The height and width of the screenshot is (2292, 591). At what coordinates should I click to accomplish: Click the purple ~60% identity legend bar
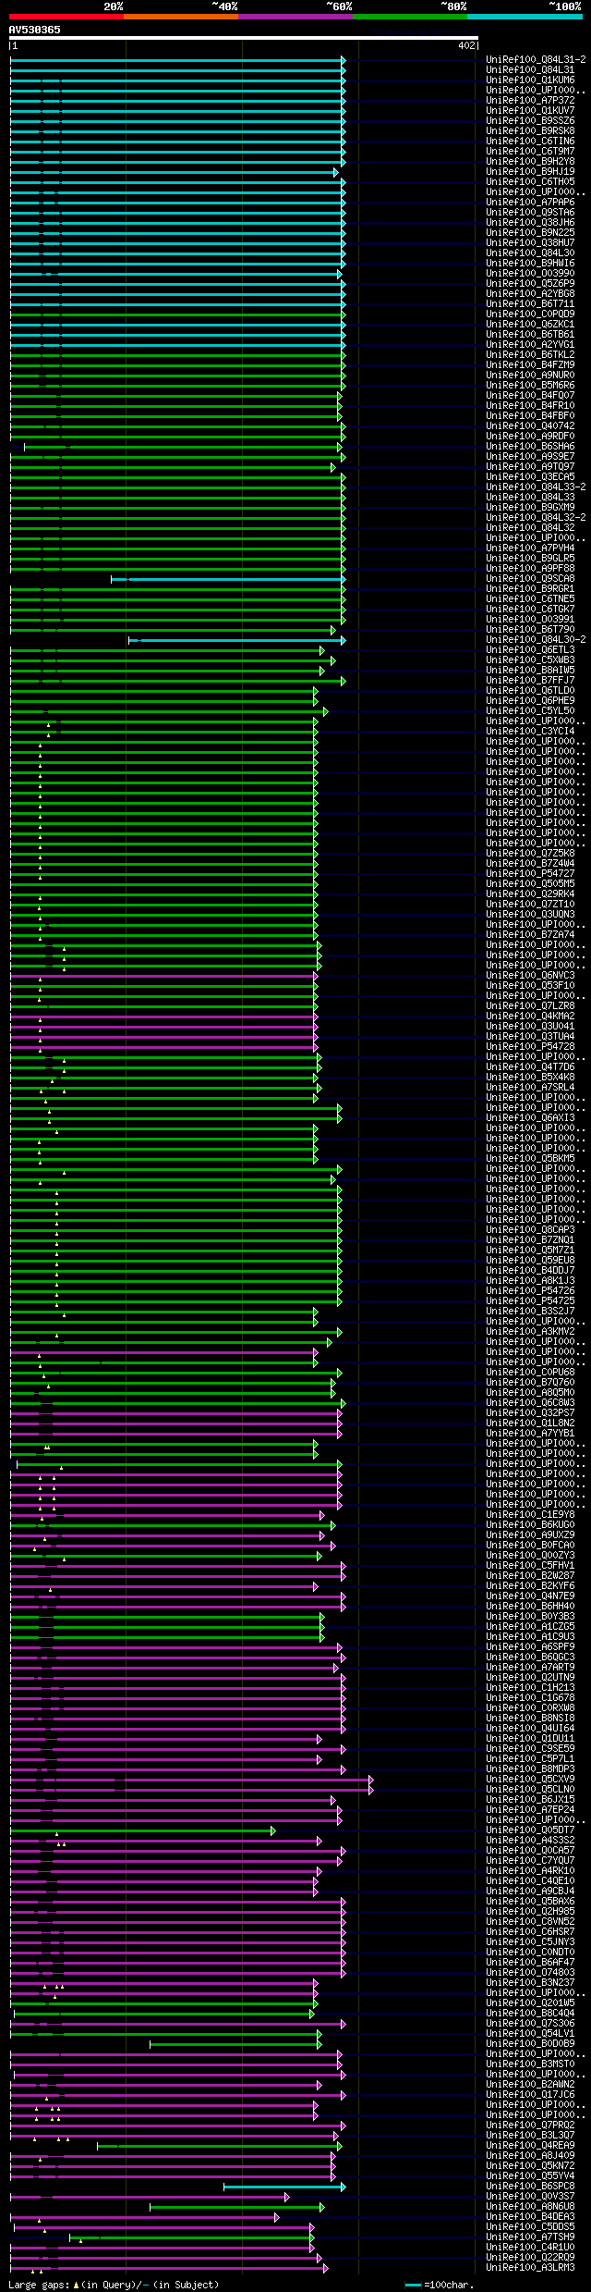[295, 16]
